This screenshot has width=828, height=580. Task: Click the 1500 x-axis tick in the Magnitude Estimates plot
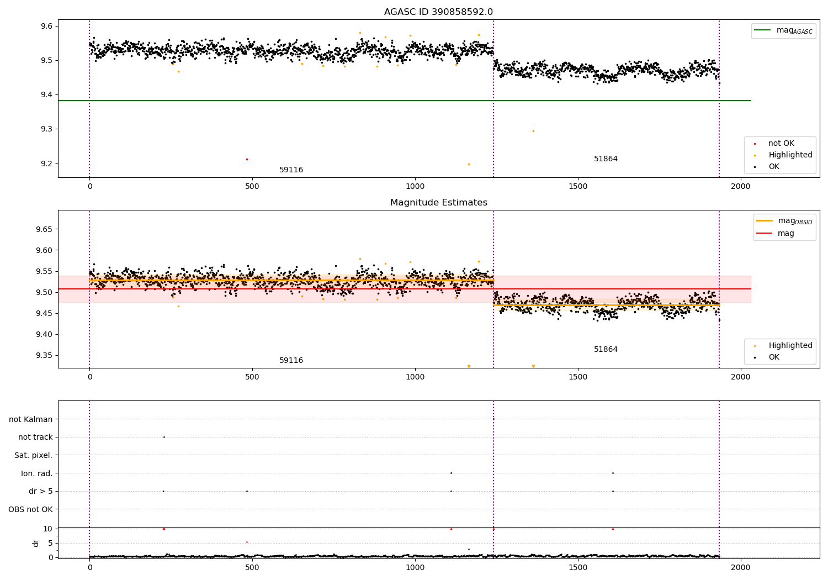578,377
